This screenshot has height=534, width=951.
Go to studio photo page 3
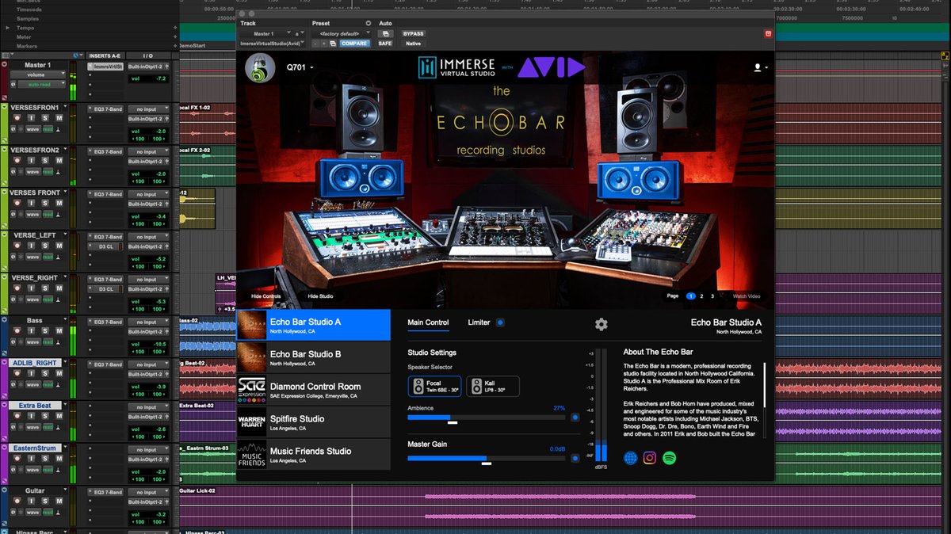(712, 296)
